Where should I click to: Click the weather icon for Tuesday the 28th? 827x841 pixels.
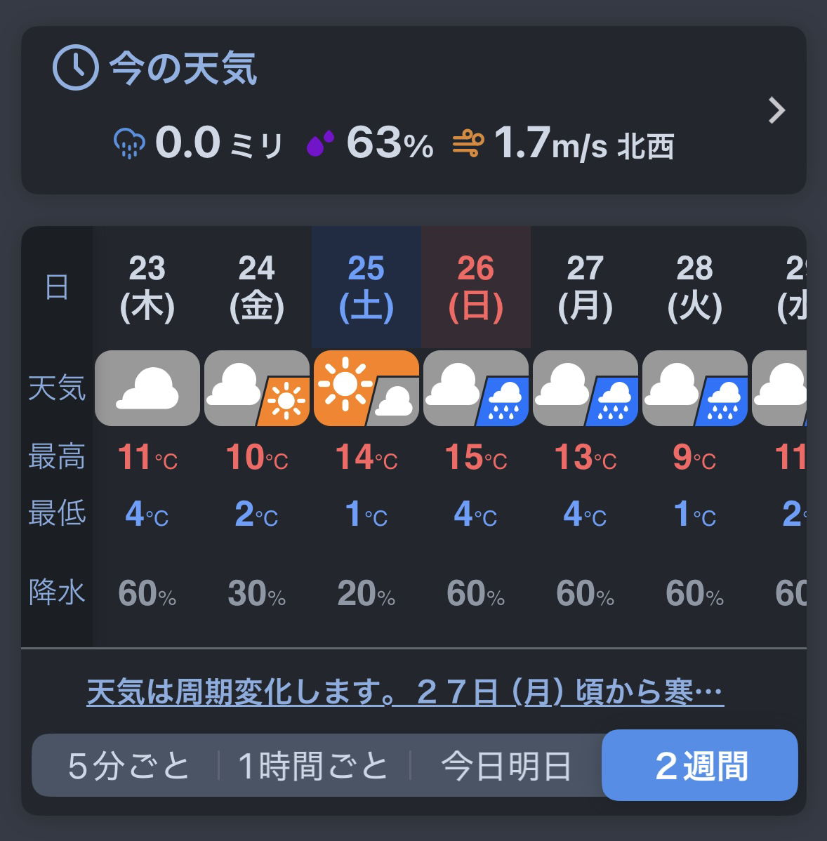pyautogui.click(x=695, y=388)
